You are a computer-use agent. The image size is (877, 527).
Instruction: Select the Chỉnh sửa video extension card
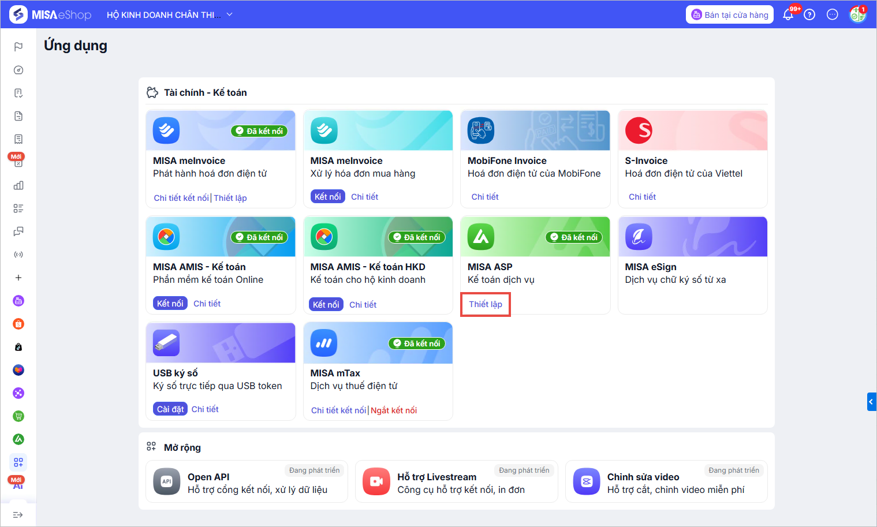coord(666,481)
